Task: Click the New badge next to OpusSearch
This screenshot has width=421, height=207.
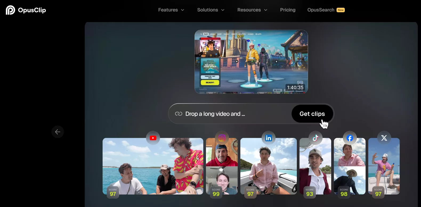Action: pos(341,10)
